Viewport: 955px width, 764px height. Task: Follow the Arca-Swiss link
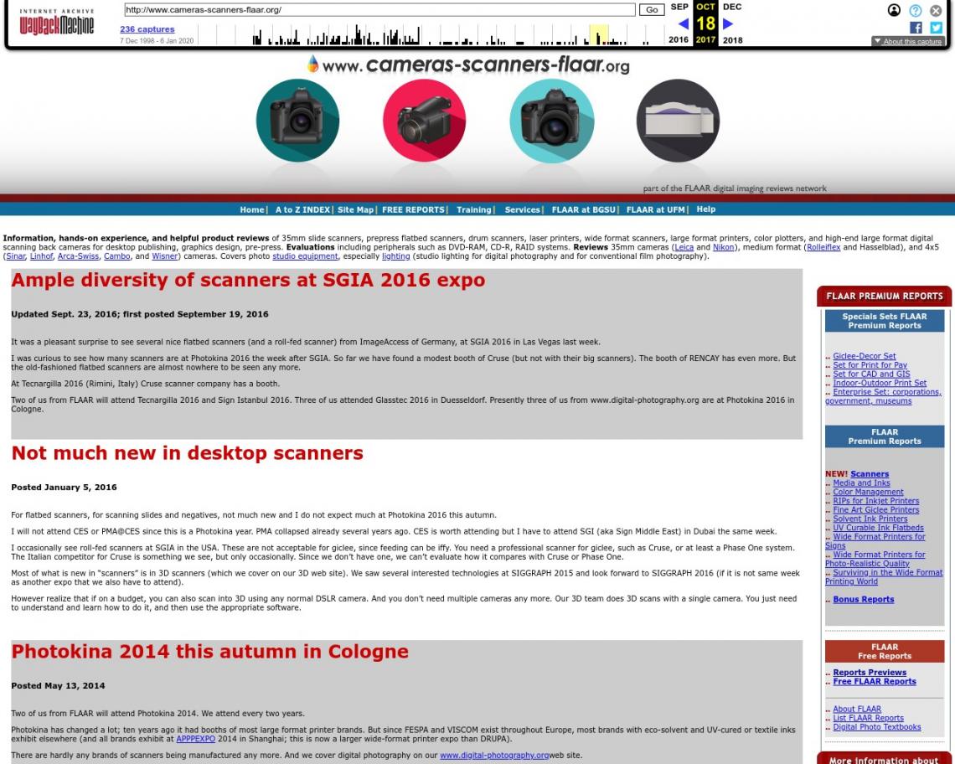[x=78, y=256]
